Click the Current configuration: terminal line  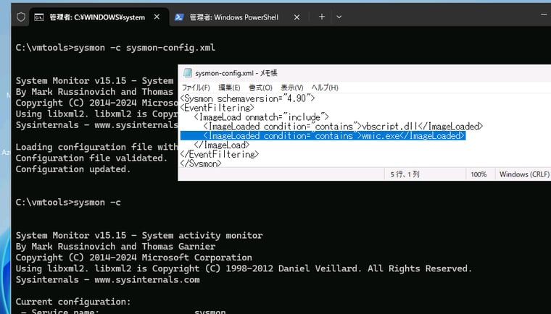tap(73, 302)
